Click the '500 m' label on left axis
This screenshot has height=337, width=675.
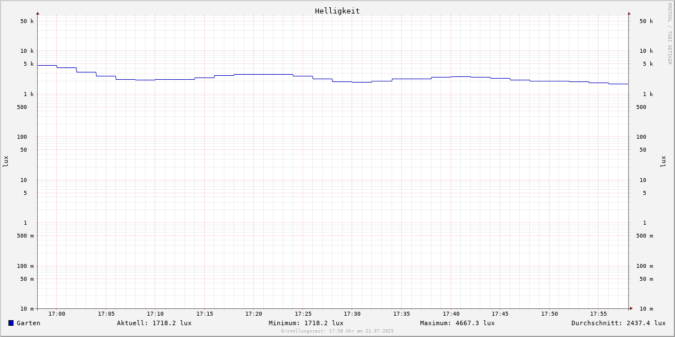(x=25, y=236)
